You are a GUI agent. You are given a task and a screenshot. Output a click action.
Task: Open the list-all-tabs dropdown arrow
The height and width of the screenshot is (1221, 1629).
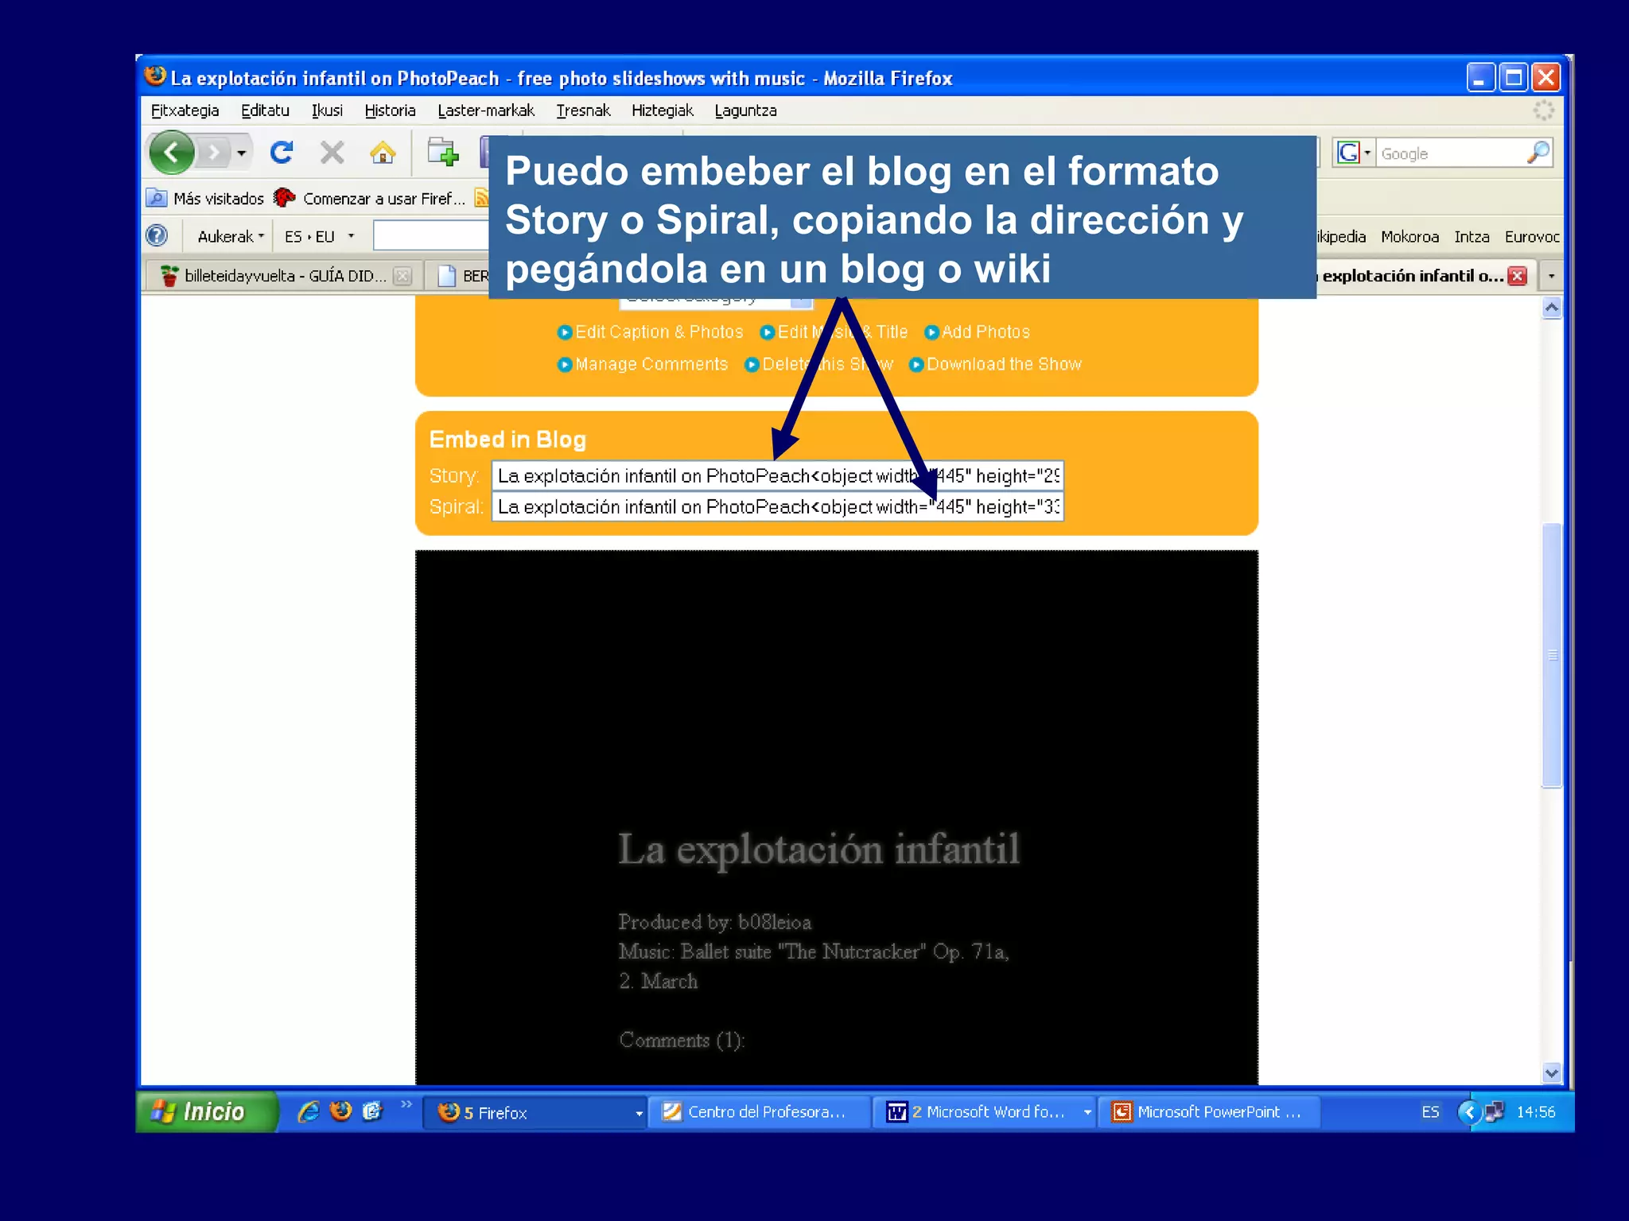pyautogui.click(x=1551, y=276)
